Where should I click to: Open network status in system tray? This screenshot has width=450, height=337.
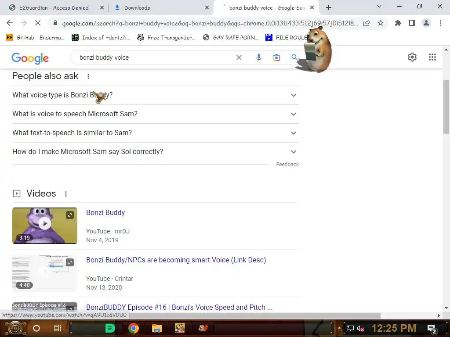(350, 328)
